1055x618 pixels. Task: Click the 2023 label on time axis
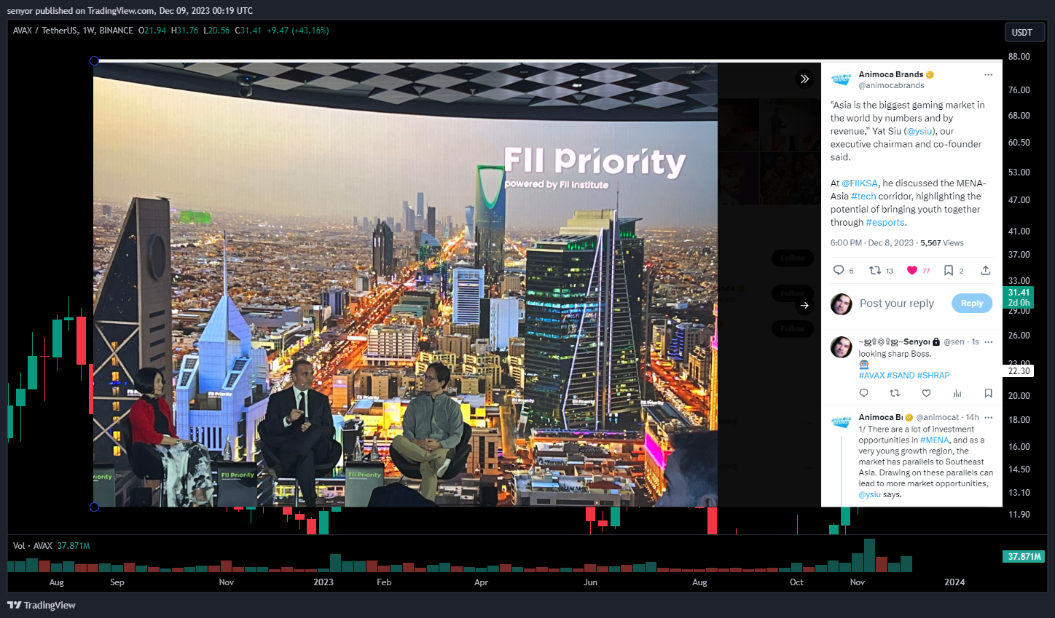pos(323,582)
